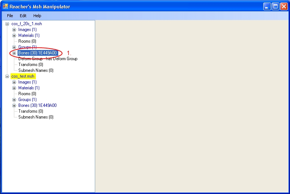Expand Materials (1) under cos_f_20s_1.msh
Screen dimensions: 290x194
click(x=14, y=35)
